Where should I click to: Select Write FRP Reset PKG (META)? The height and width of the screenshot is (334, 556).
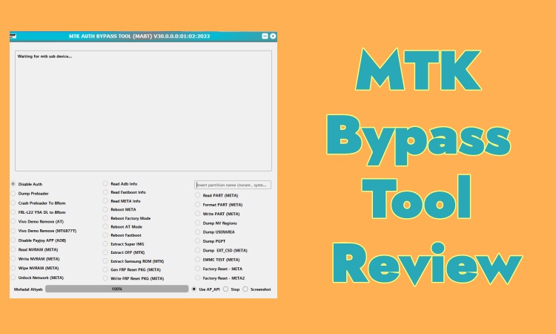(x=105, y=278)
